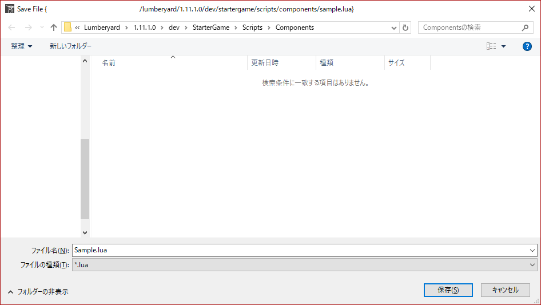Image resolution: width=541 pixels, height=305 pixels.
Task: Click the navigation pane scroll down arrow
Action: tap(85, 233)
